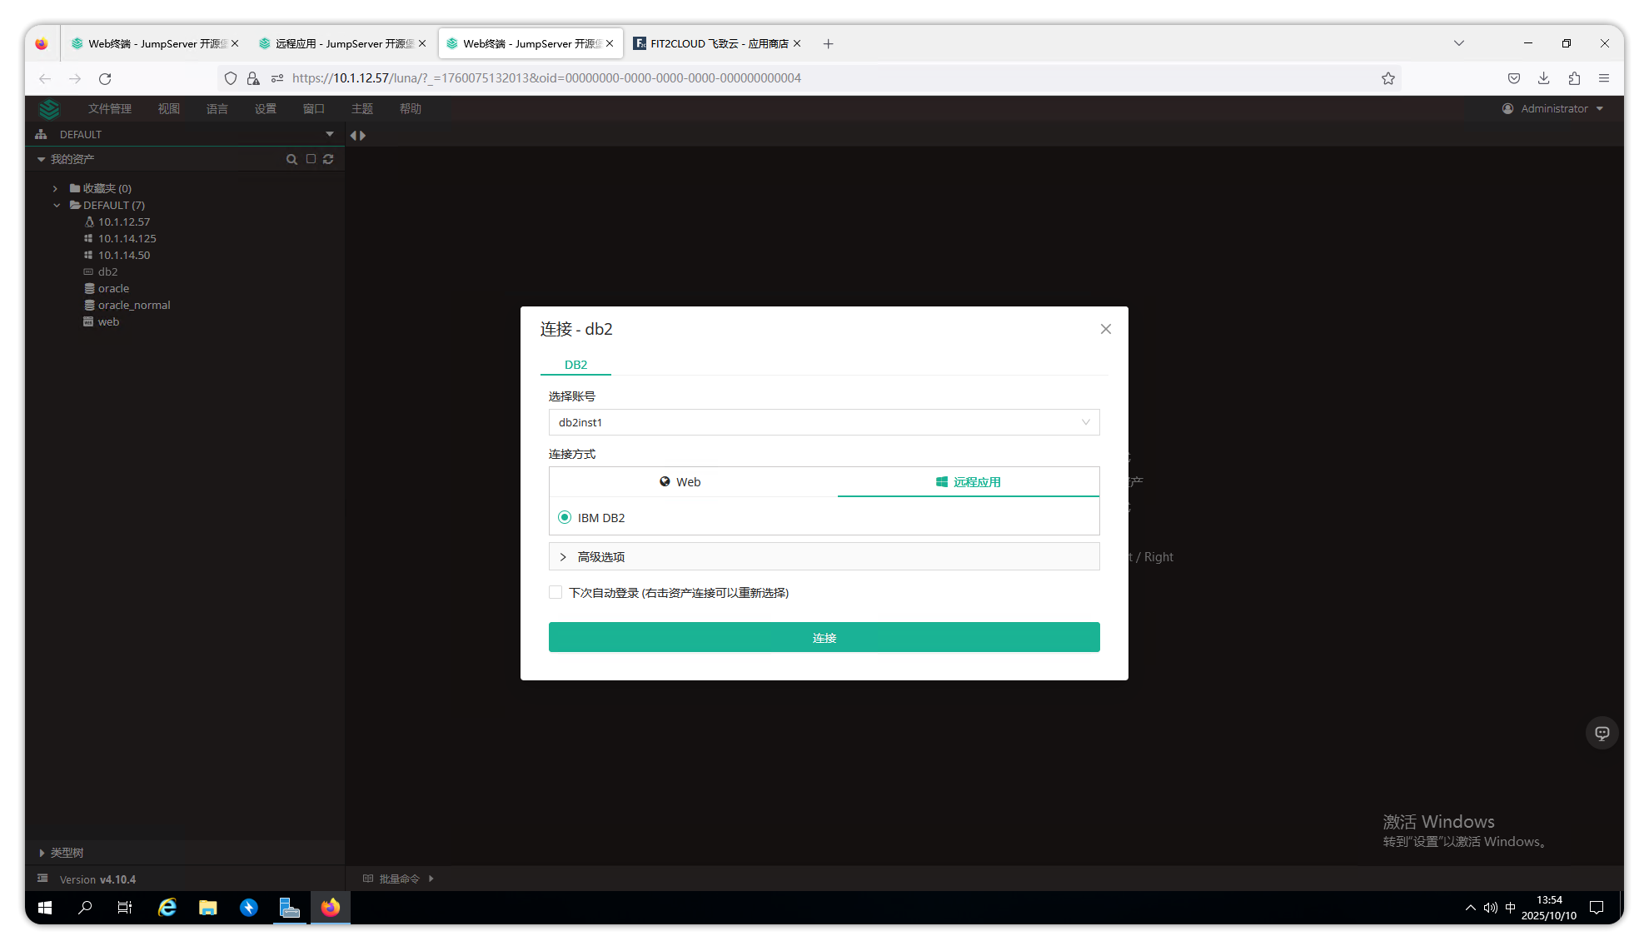Image resolution: width=1649 pixels, height=941 pixels.
Task: Click the sidebar collapse arrows icon
Action: pyautogui.click(x=358, y=135)
